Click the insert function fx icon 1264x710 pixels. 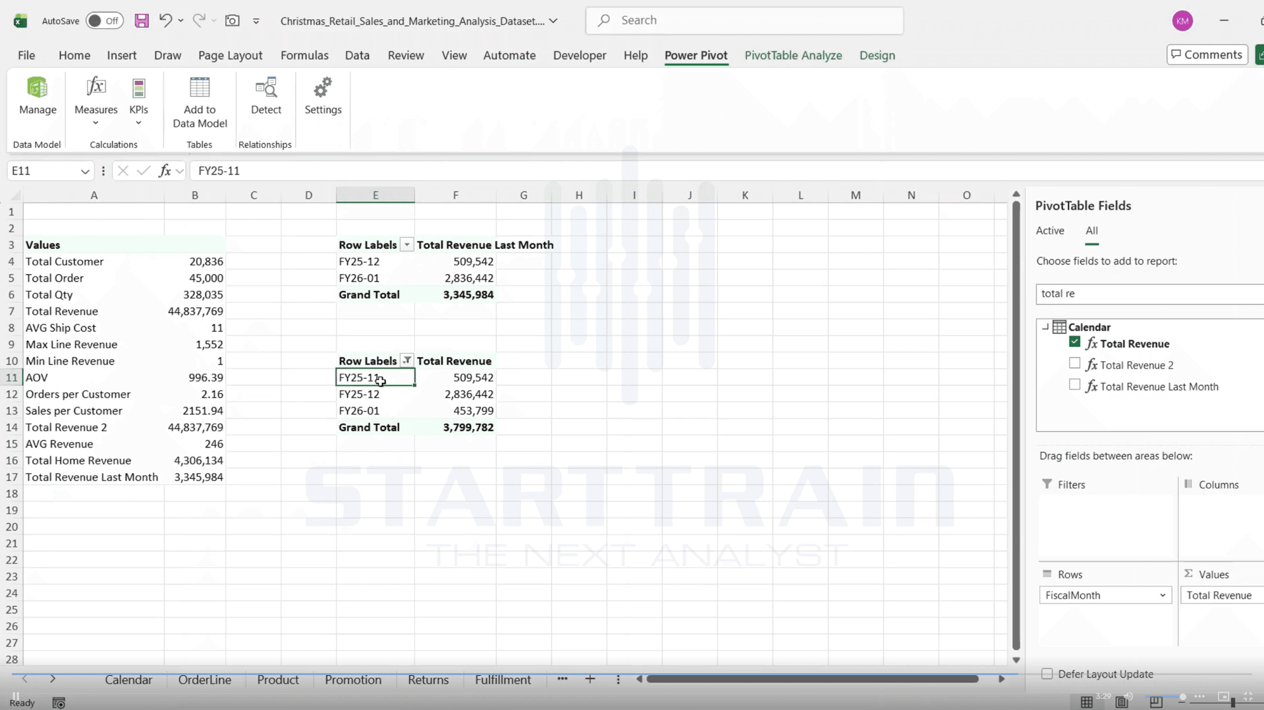(x=165, y=171)
